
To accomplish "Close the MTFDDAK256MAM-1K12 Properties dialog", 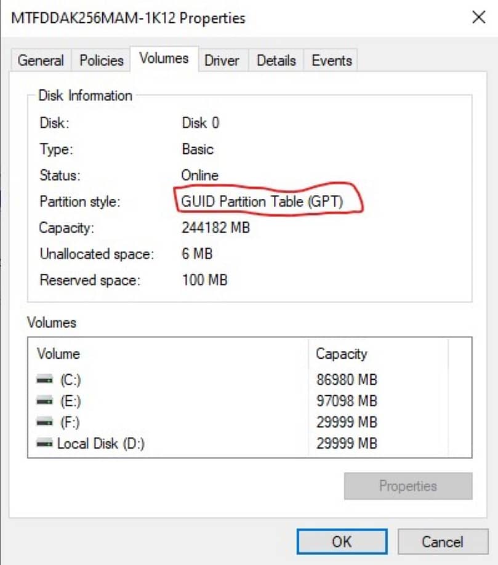I will click(x=478, y=18).
